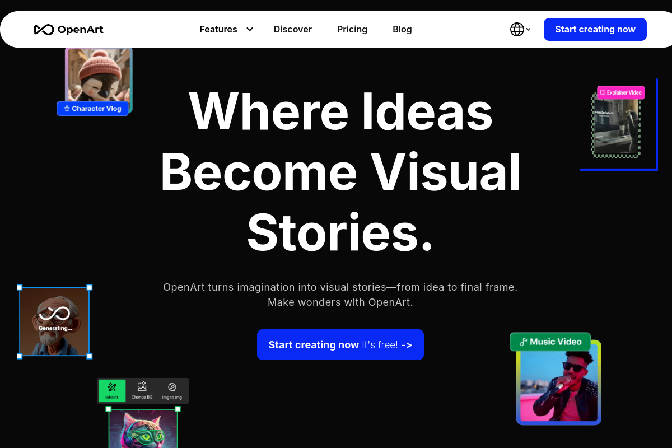This screenshot has height=448, width=672.
Task: Go to the Blog page
Action: (402, 29)
